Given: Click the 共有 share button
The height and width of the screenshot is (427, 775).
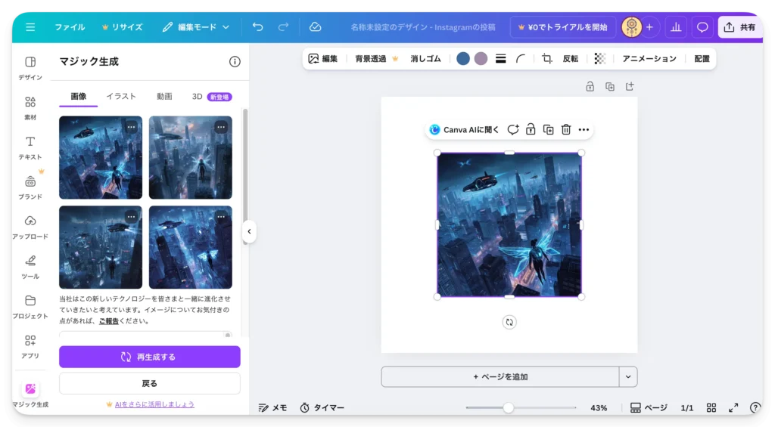Looking at the screenshot, I should click(x=740, y=27).
